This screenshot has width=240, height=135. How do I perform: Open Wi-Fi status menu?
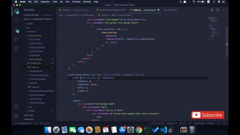pos(194,1)
